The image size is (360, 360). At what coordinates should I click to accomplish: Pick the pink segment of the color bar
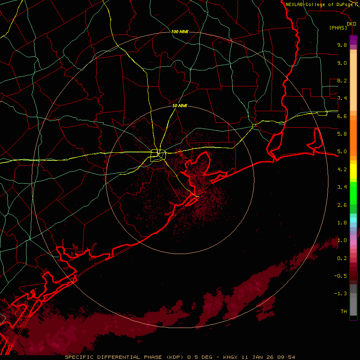tap(353, 242)
